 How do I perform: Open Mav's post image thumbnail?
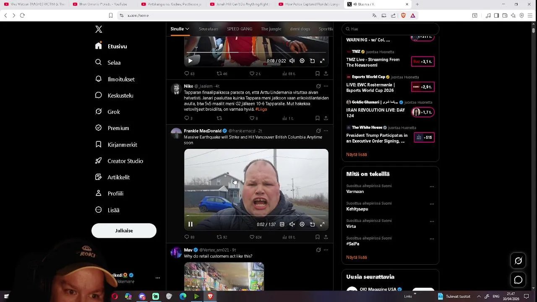click(x=224, y=276)
